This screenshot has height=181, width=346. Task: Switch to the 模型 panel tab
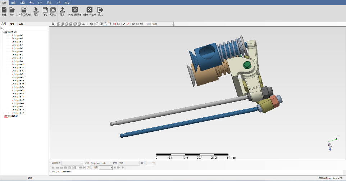click(12, 24)
